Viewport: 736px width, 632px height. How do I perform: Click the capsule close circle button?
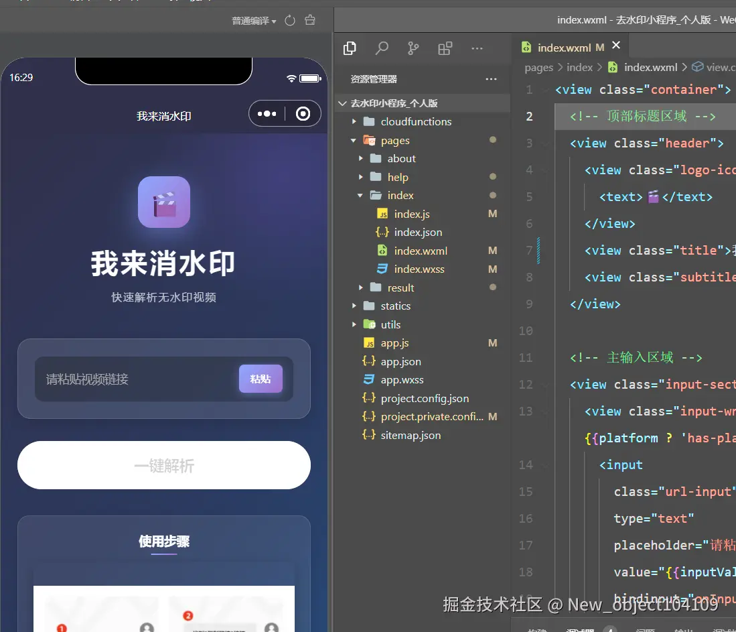303,114
